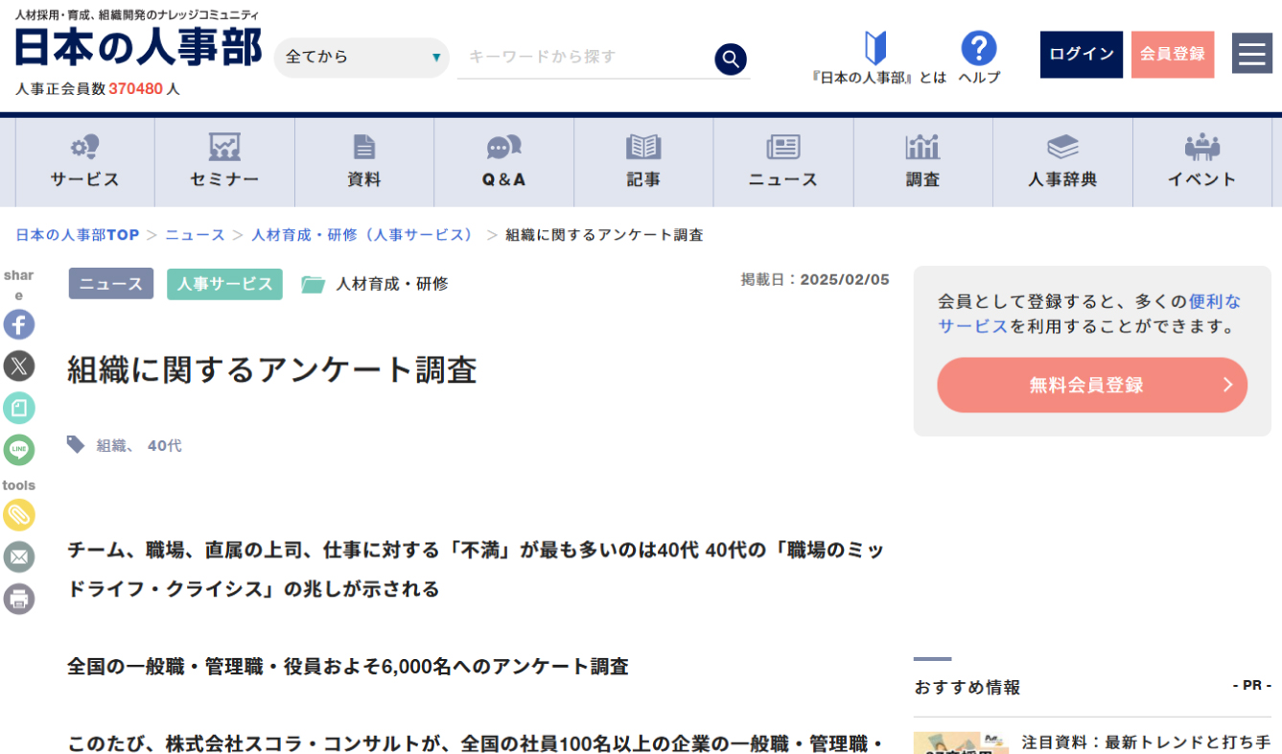Click the 便利なサービス link in sidebar
Viewport: 1282px width, 754px height.
[x=1089, y=314]
